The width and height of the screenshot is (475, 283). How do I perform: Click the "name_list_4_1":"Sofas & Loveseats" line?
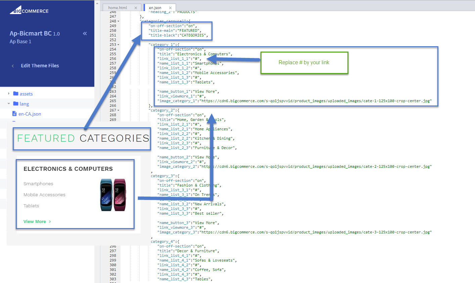[197, 260]
